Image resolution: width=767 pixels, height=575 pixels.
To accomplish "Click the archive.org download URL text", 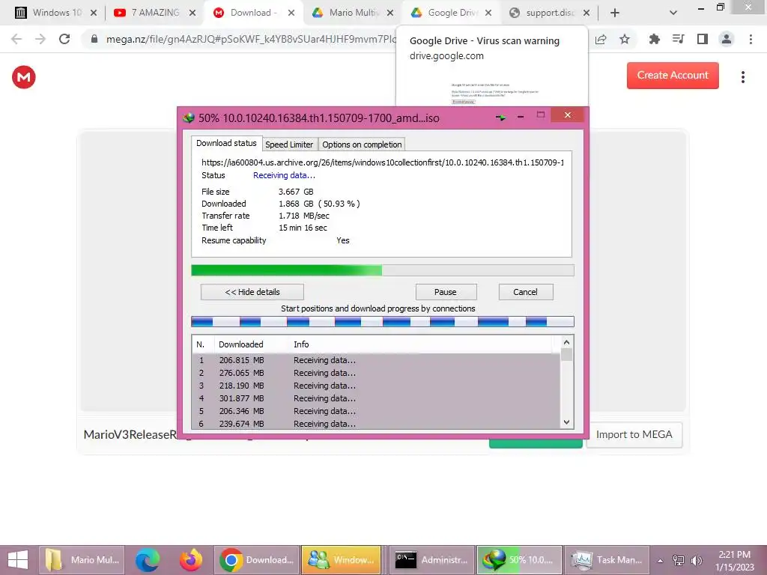I will point(383,162).
